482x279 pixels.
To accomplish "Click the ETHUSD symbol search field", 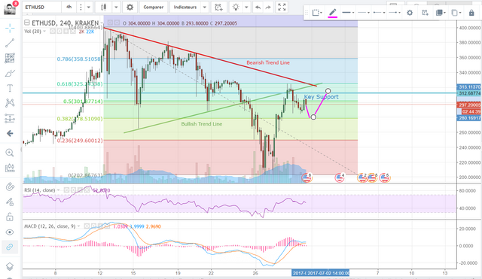I will point(41,7).
